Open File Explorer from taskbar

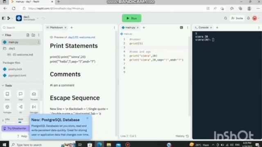coord(109,145)
